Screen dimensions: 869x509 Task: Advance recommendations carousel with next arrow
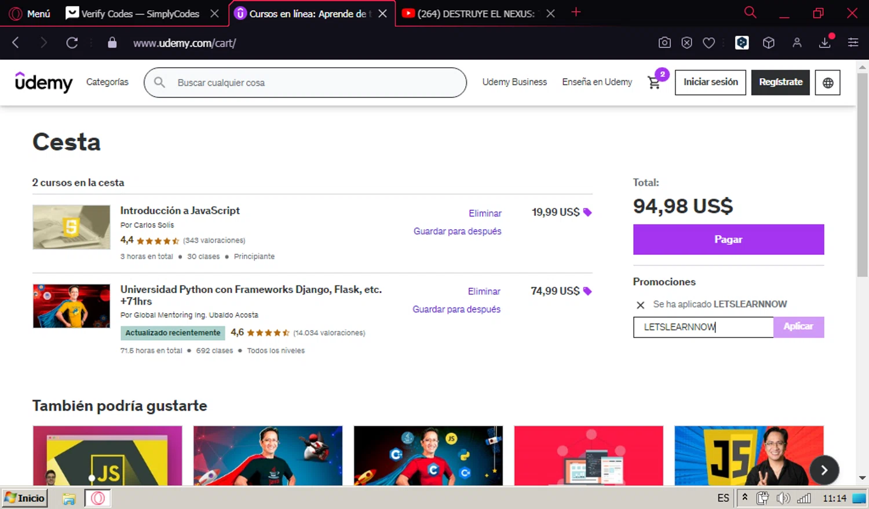[824, 470]
